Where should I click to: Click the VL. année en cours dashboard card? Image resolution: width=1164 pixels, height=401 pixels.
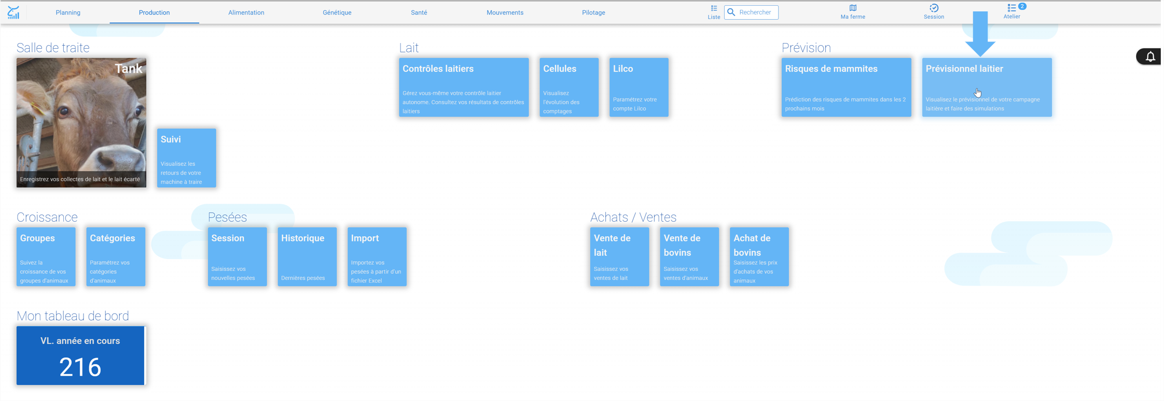click(x=81, y=355)
